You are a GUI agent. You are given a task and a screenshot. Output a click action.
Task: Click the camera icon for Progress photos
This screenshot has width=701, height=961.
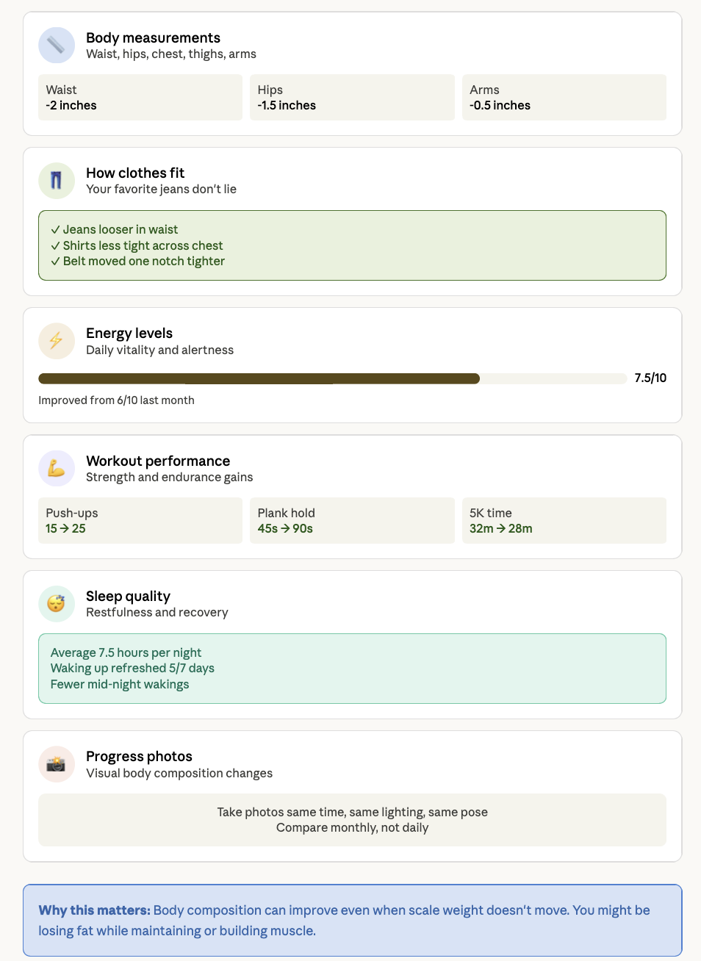coord(57,764)
